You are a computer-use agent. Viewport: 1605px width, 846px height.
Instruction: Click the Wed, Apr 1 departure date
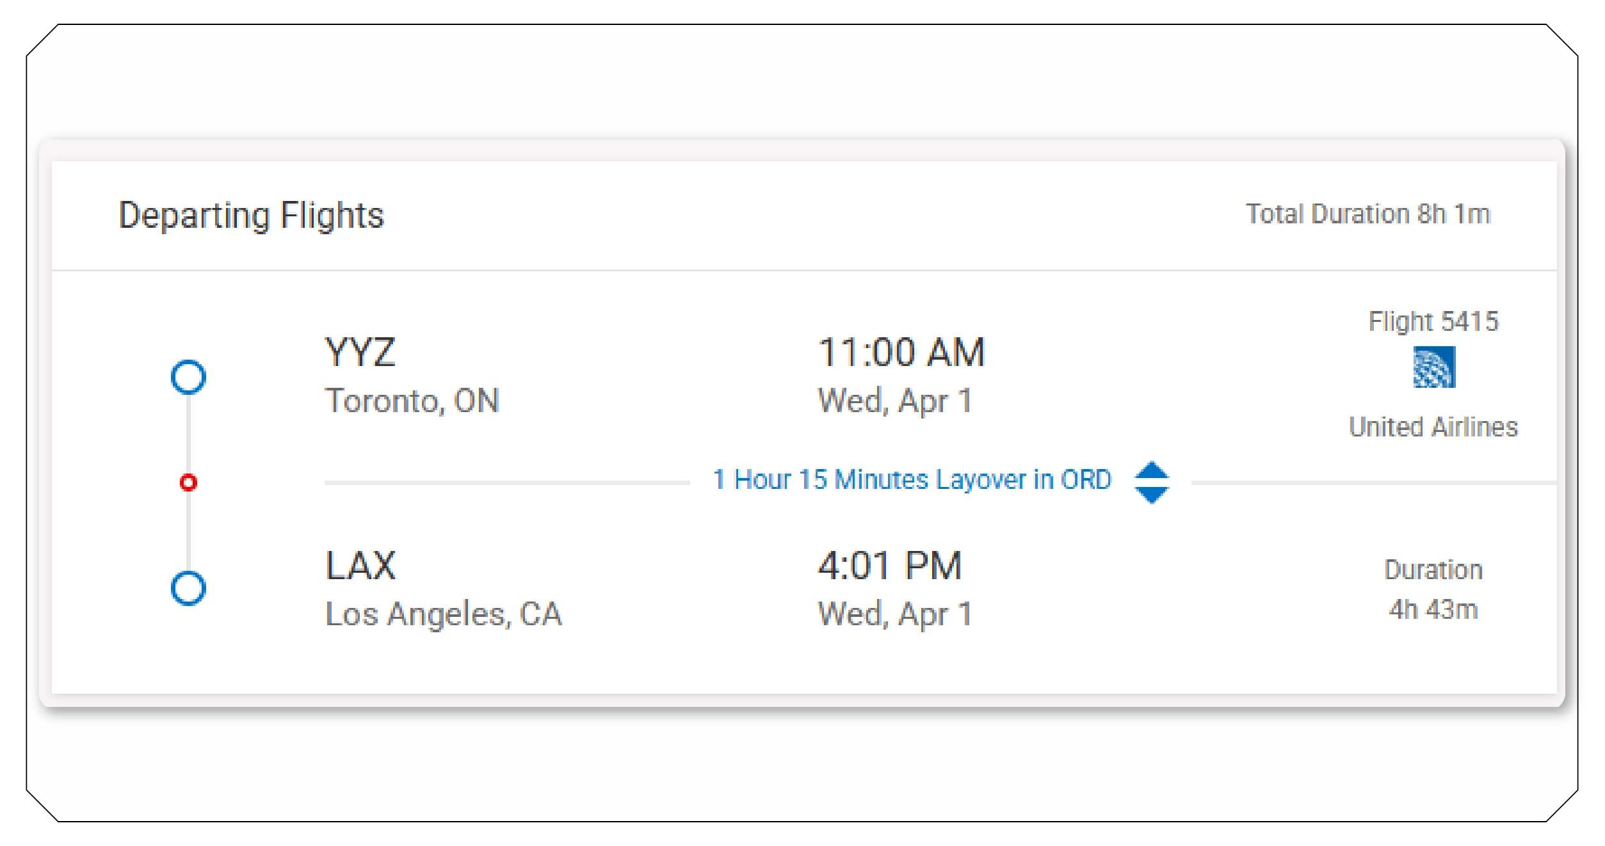coord(895,401)
